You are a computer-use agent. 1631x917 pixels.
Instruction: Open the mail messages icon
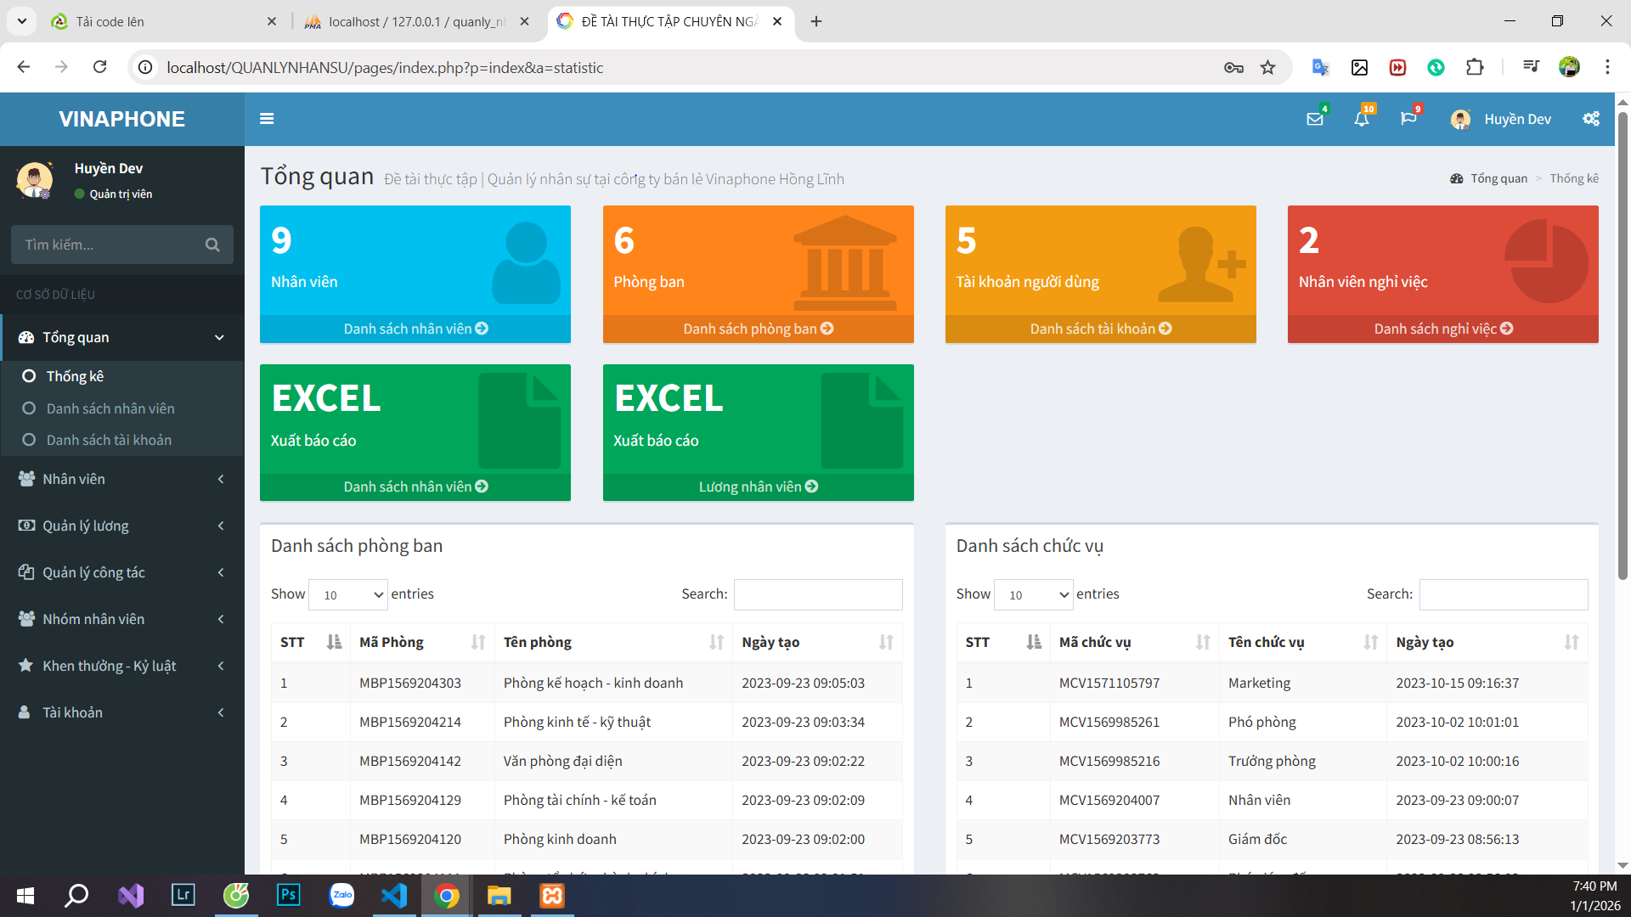pyautogui.click(x=1315, y=119)
